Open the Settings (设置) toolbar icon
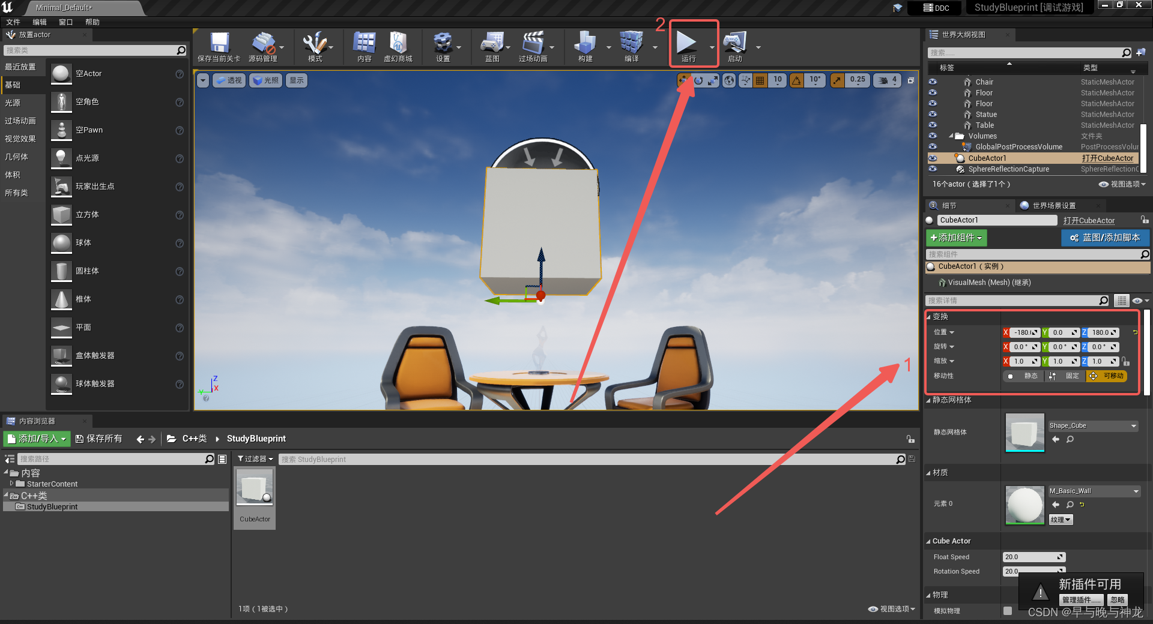Viewport: 1153px width, 624px height. (443, 47)
